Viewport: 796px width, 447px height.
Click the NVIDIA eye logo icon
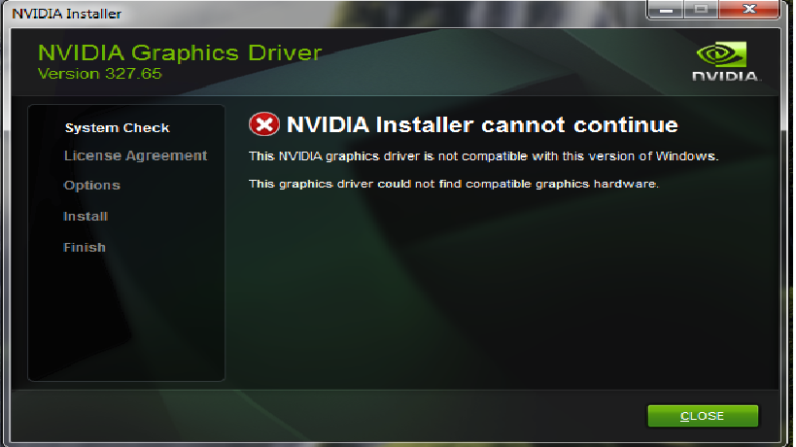pyautogui.click(x=721, y=54)
